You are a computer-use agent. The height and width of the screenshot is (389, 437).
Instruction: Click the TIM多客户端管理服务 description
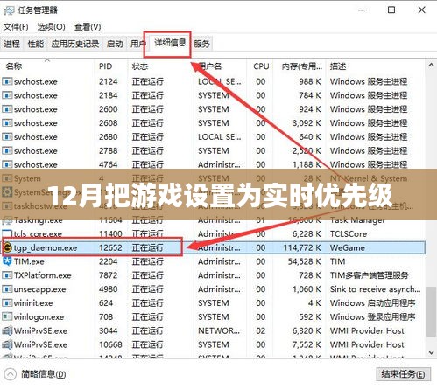[369, 275]
